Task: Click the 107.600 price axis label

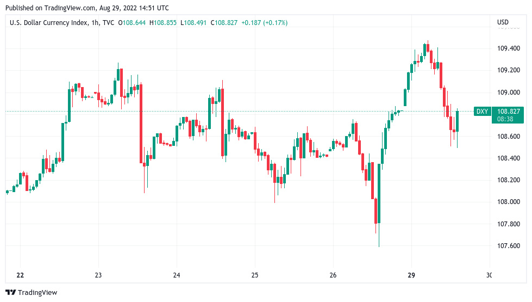Action: pyautogui.click(x=508, y=245)
